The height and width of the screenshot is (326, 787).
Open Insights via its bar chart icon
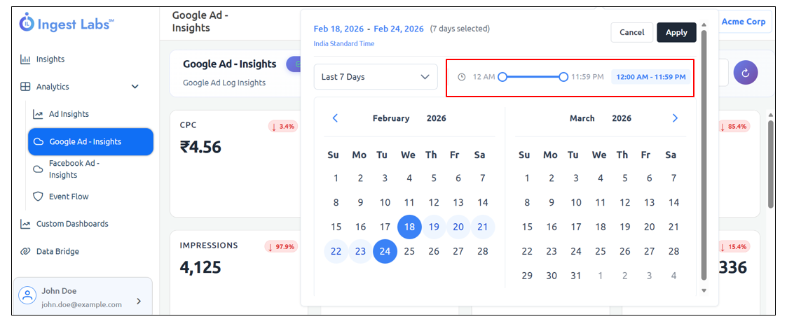coord(25,59)
